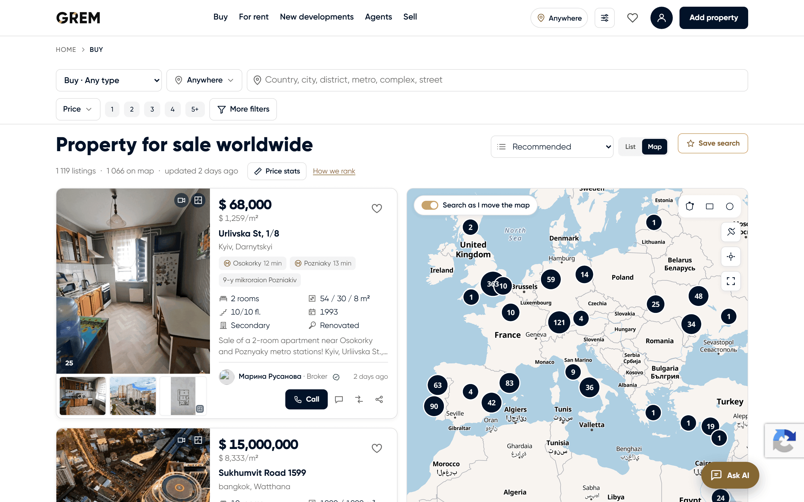
Task: Toggle Search as I move the map
Action: point(430,205)
